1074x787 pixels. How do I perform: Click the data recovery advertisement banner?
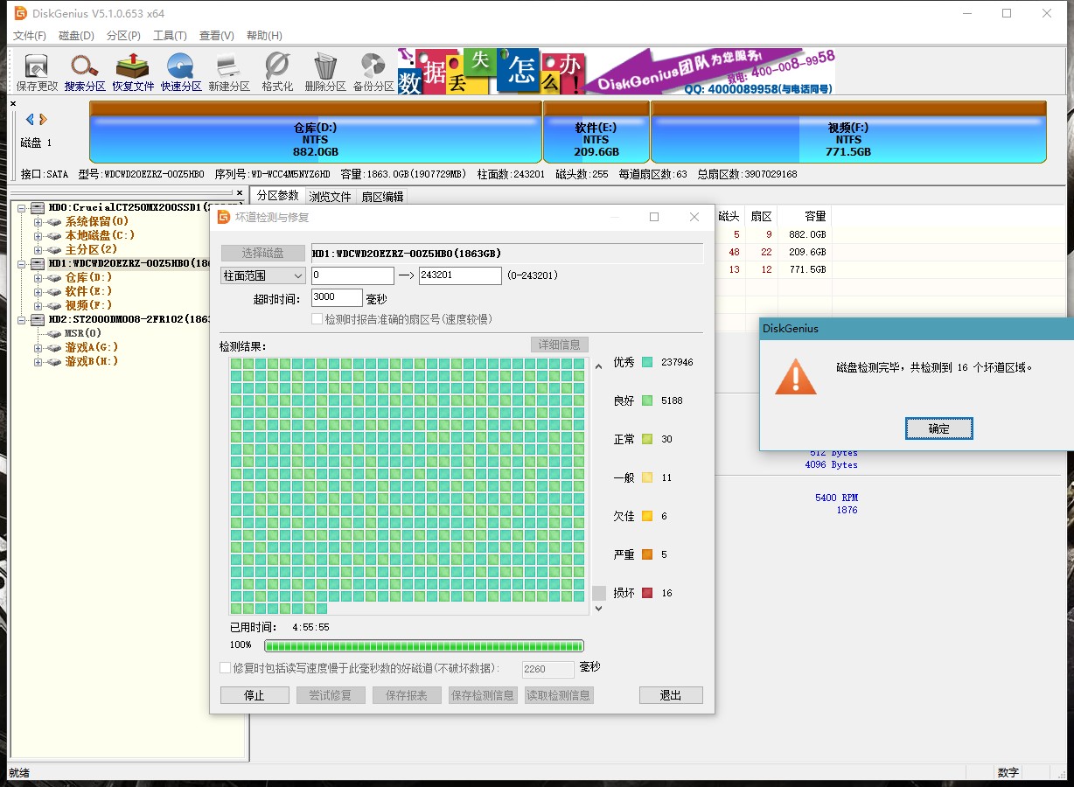tap(617, 72)
